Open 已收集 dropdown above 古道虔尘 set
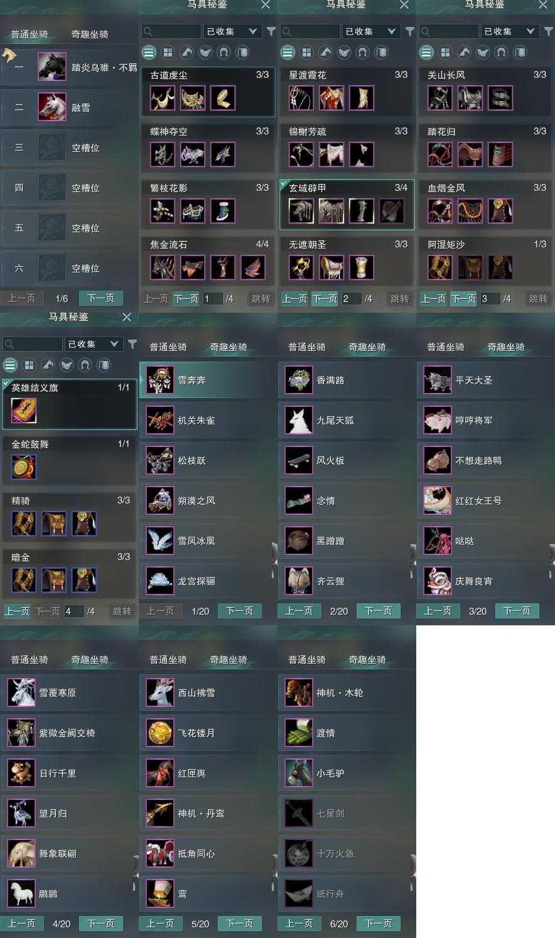 (232, 31)
